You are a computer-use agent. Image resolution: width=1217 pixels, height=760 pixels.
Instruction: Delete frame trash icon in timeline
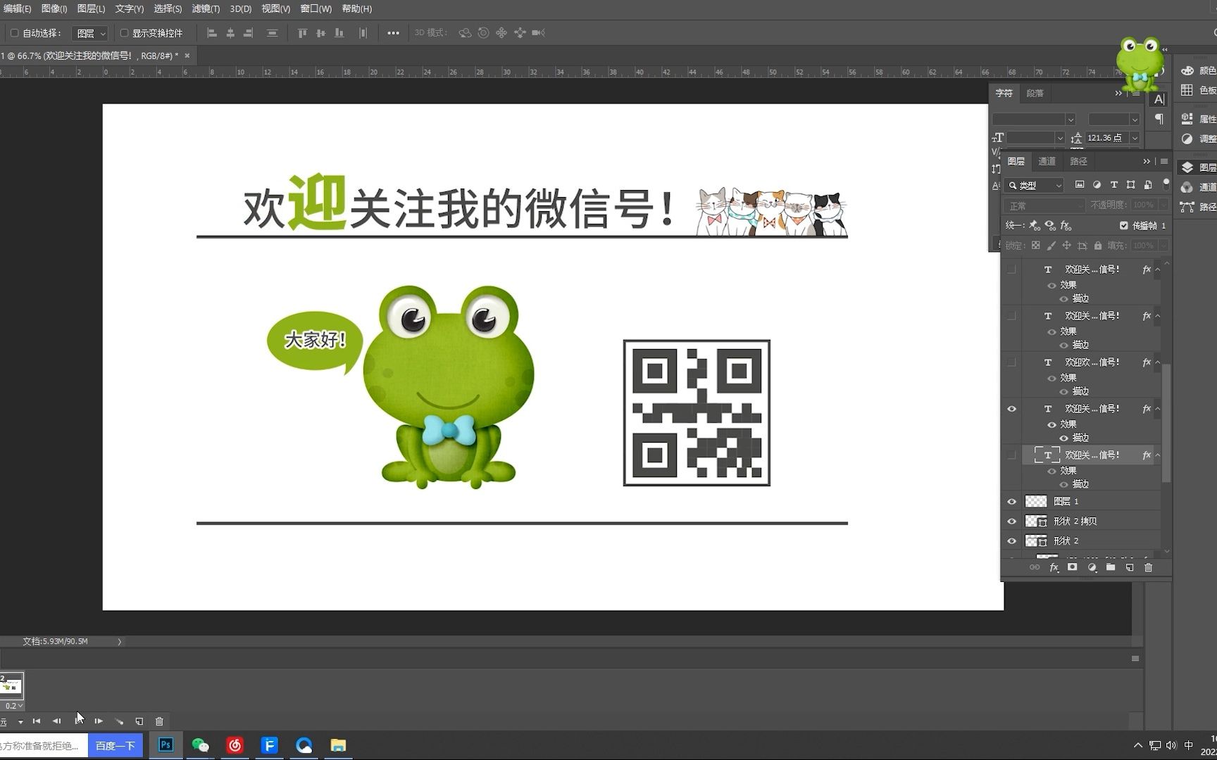click(159, 721)
